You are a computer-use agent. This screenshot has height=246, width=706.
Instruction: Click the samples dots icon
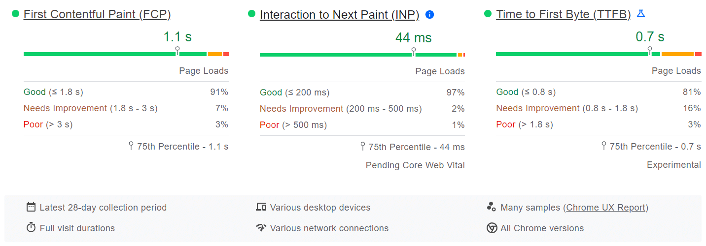pyautogui.click(x=491, y=207)
